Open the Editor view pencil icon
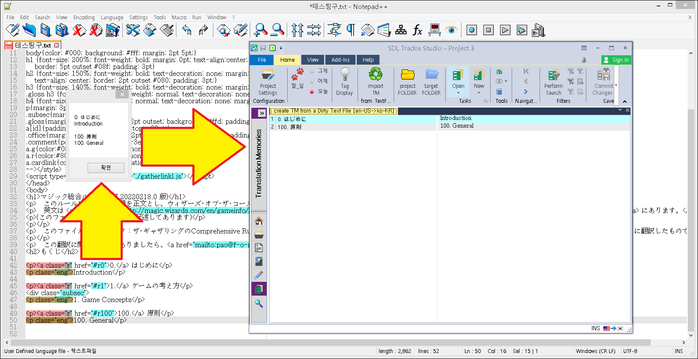 pos(259,275)
